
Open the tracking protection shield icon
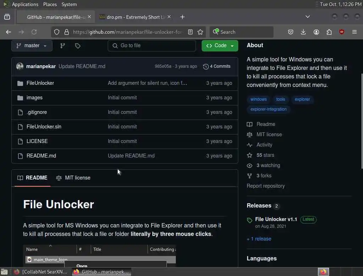click(57, 32)
